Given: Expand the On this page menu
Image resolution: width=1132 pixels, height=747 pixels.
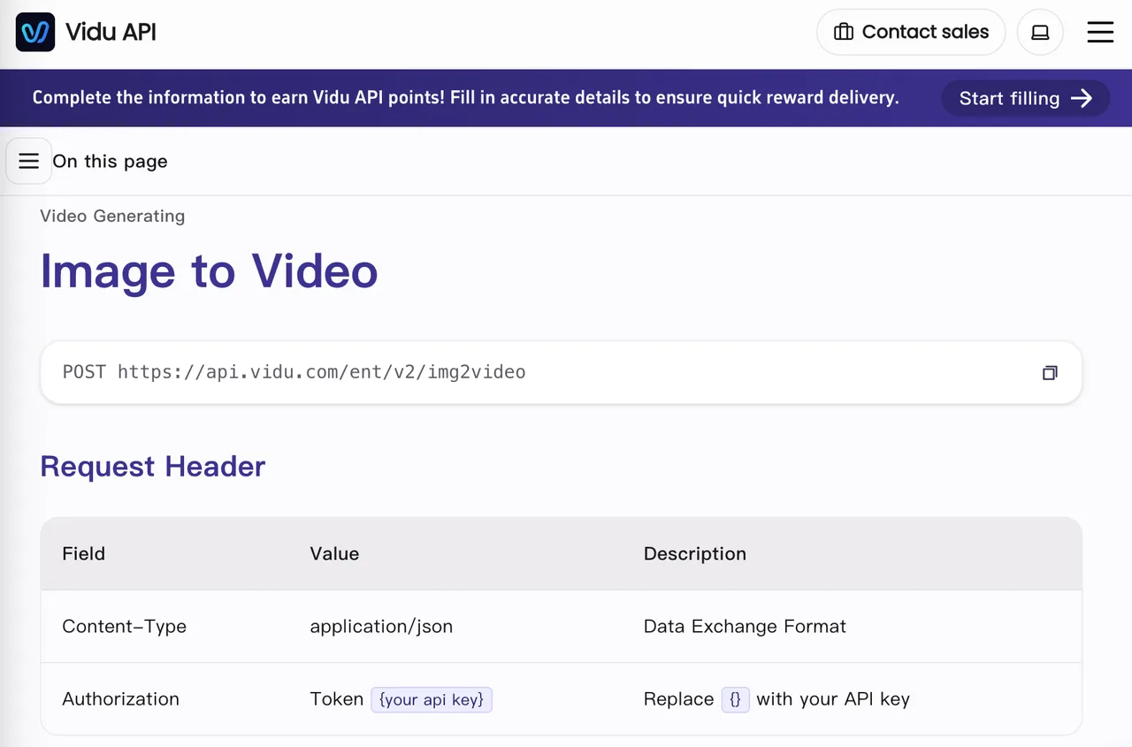Looking at the screenshot, I should tap(29, 161).
